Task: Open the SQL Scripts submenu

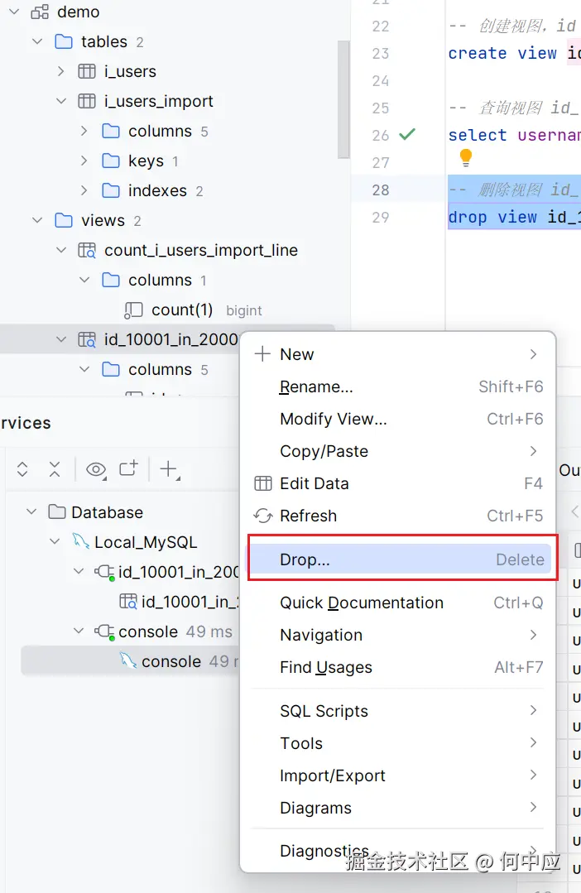Action: click(x=399, y=711)
